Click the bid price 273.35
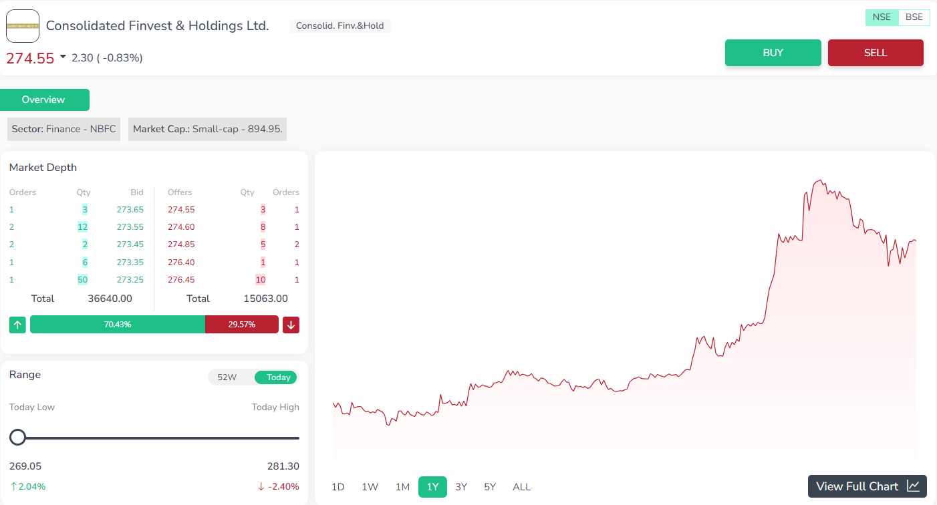Screen dimensions: 937x505 pyautogui.click(x=130, y=263)
